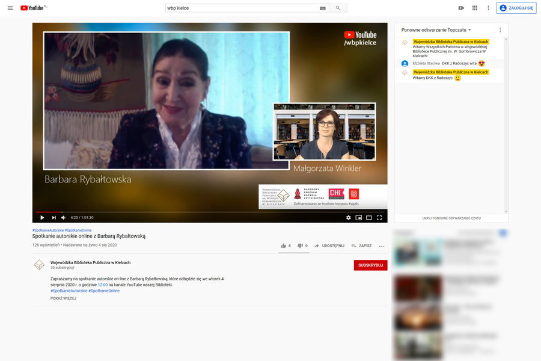Click the ZALOGUJ SIĘ sign-in button
541x361 pixels.
516,8
